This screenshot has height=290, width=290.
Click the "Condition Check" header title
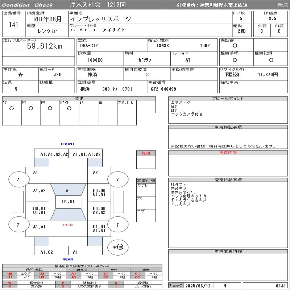tap(28, 5)
